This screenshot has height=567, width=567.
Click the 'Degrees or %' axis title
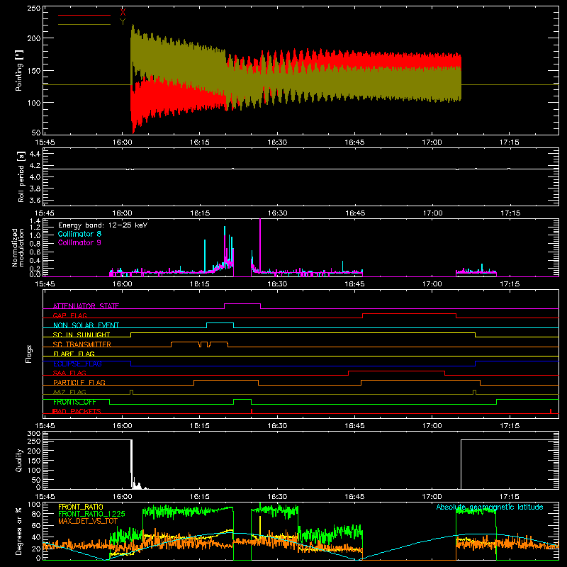click(19, 531)
